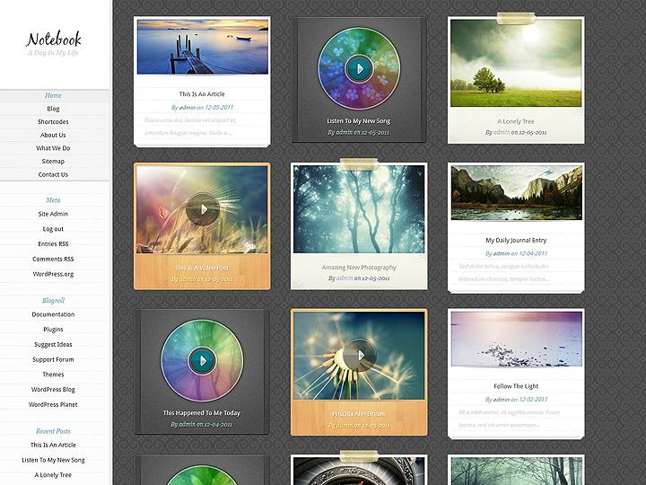Click This Happened To Me Today card title
Viewport: 646px width, 485px height.
click(x=202, y=413)
